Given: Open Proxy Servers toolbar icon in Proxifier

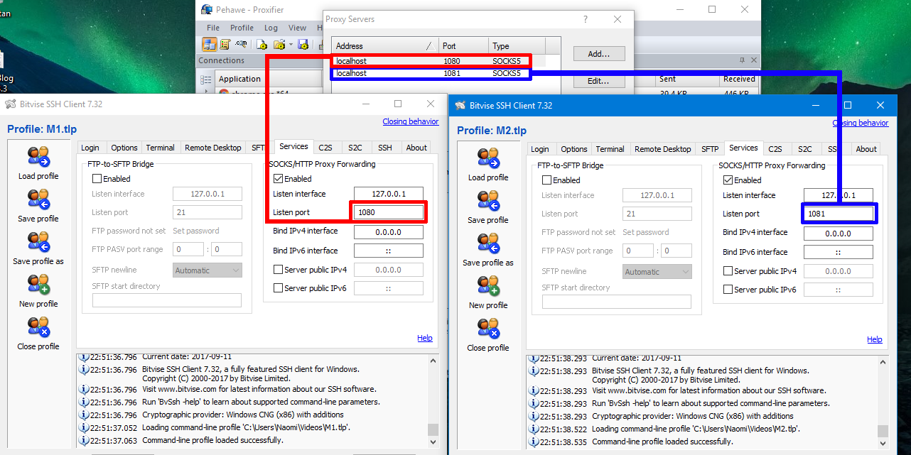Looking at the screenshot, I should (210, 45).
